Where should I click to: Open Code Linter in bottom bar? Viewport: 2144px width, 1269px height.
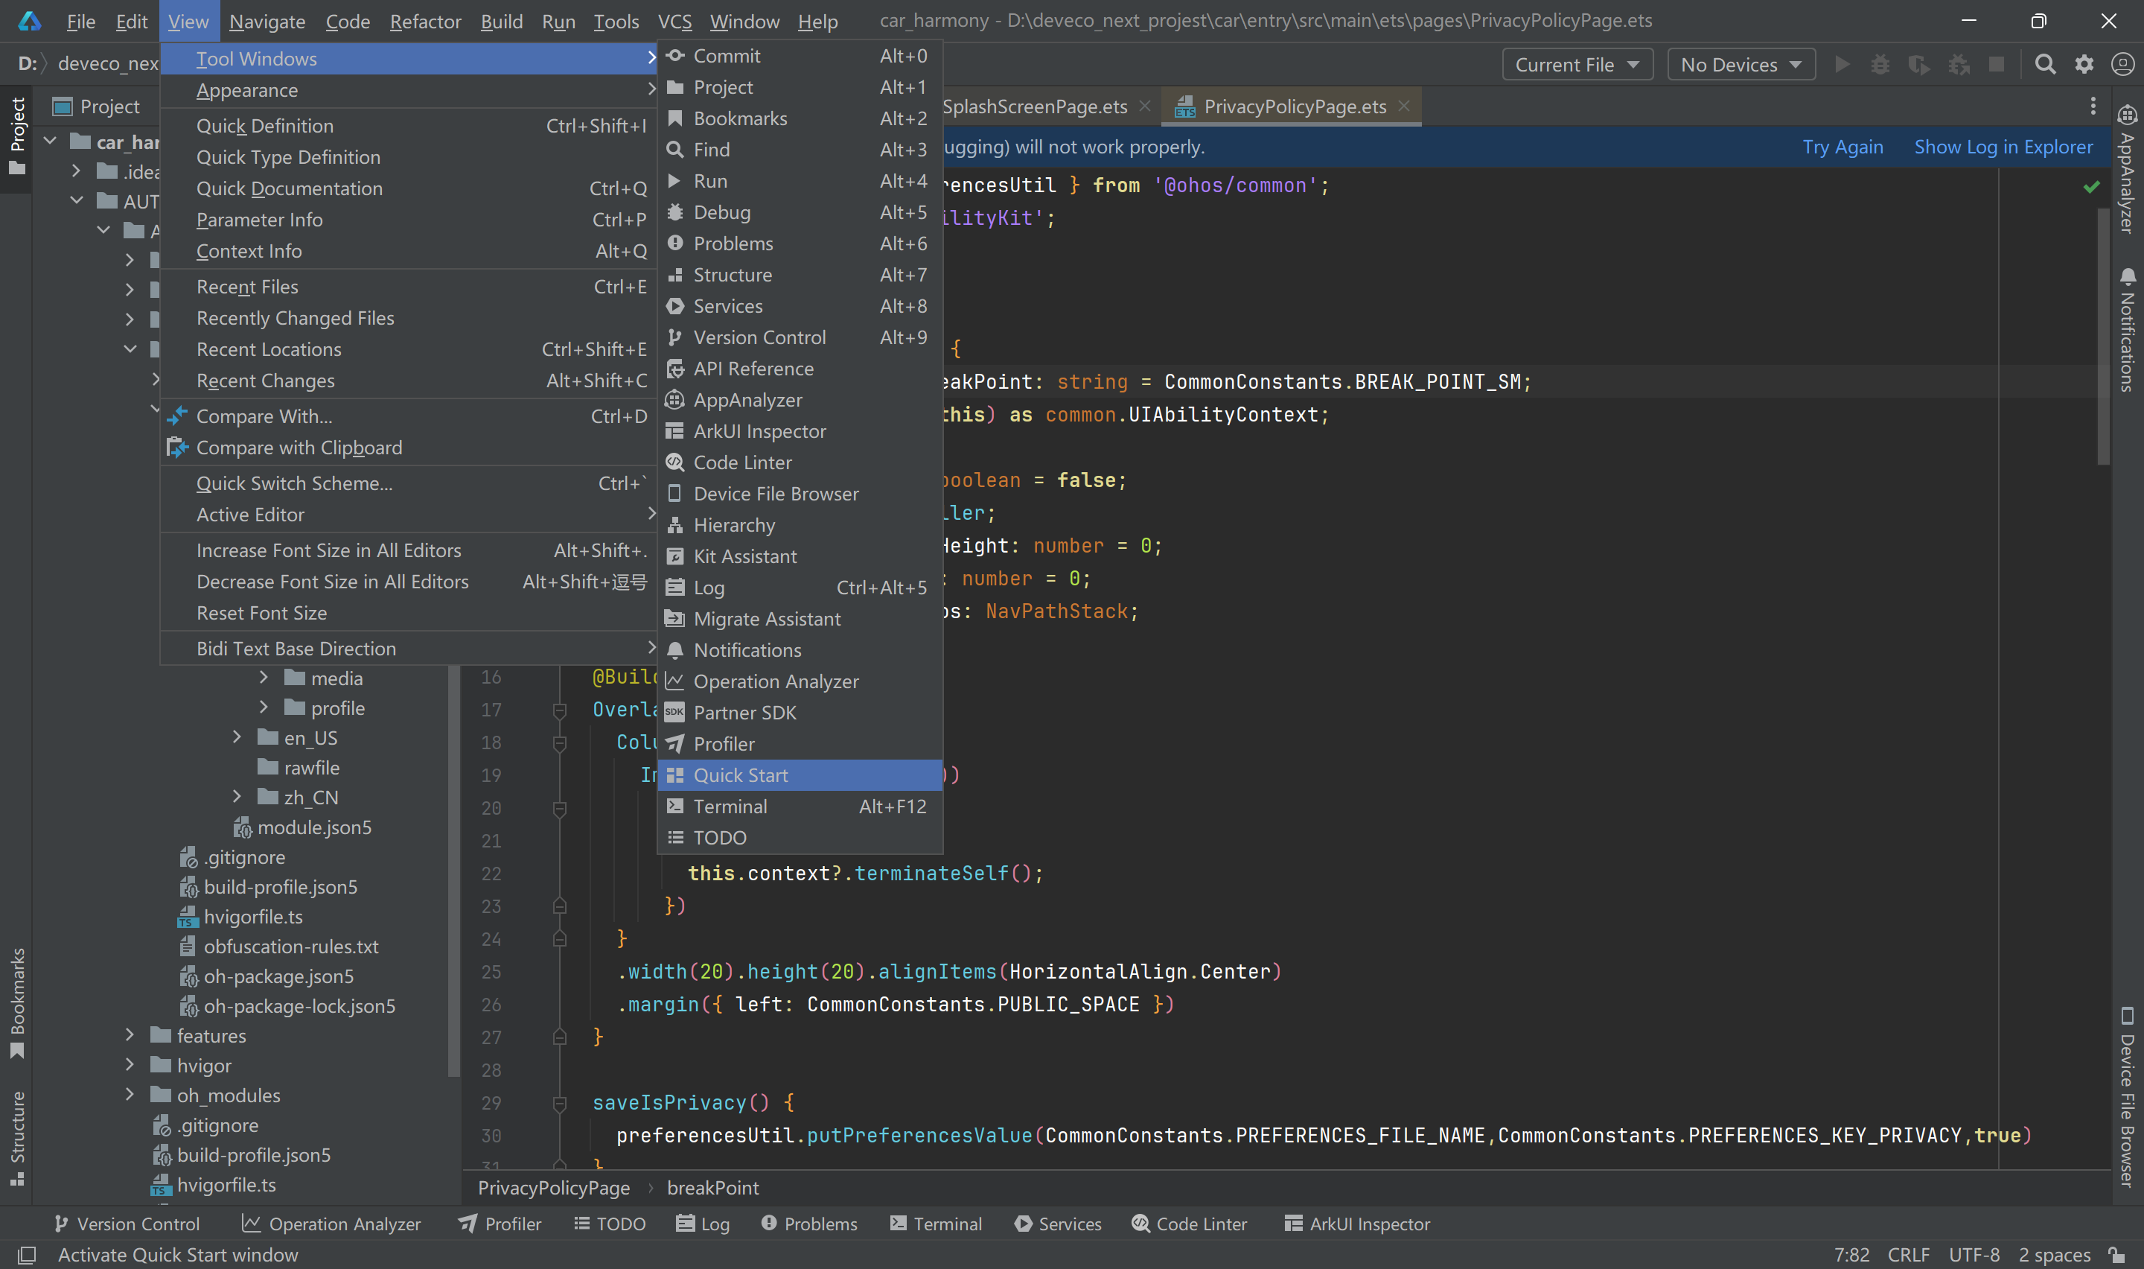pyautogui.click(x=1190, y=1224)
